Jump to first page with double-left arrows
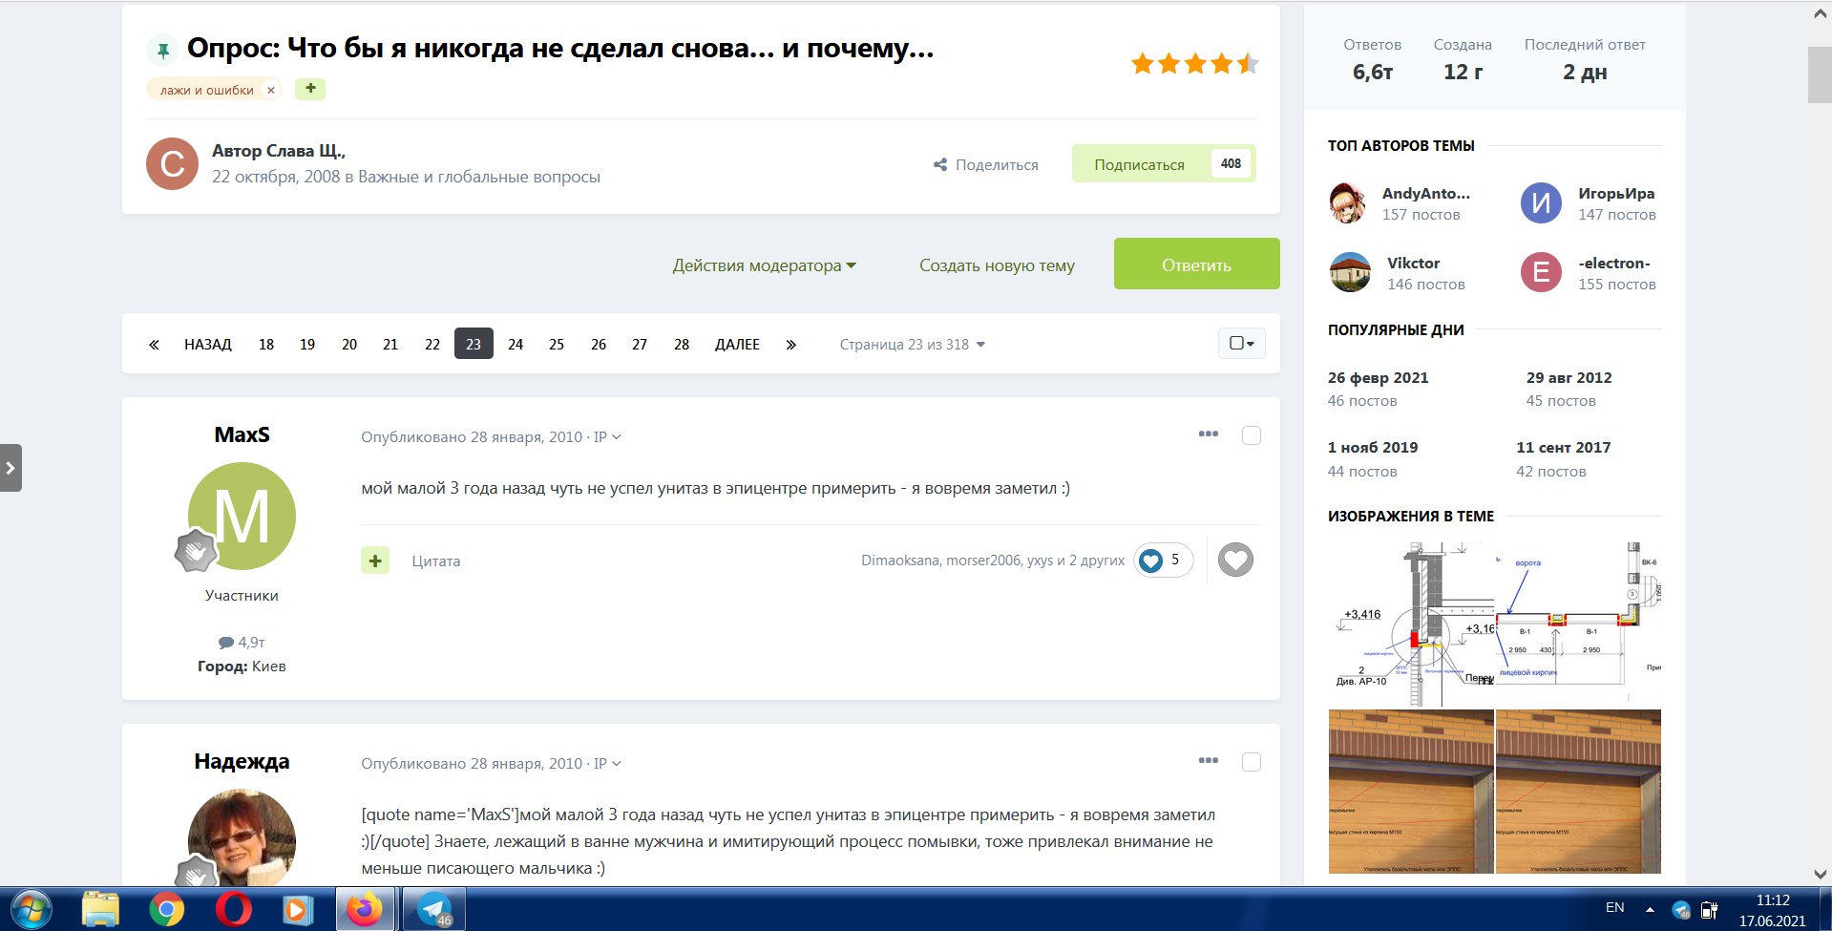This screenshot has height=931, width=1832. 154,345
